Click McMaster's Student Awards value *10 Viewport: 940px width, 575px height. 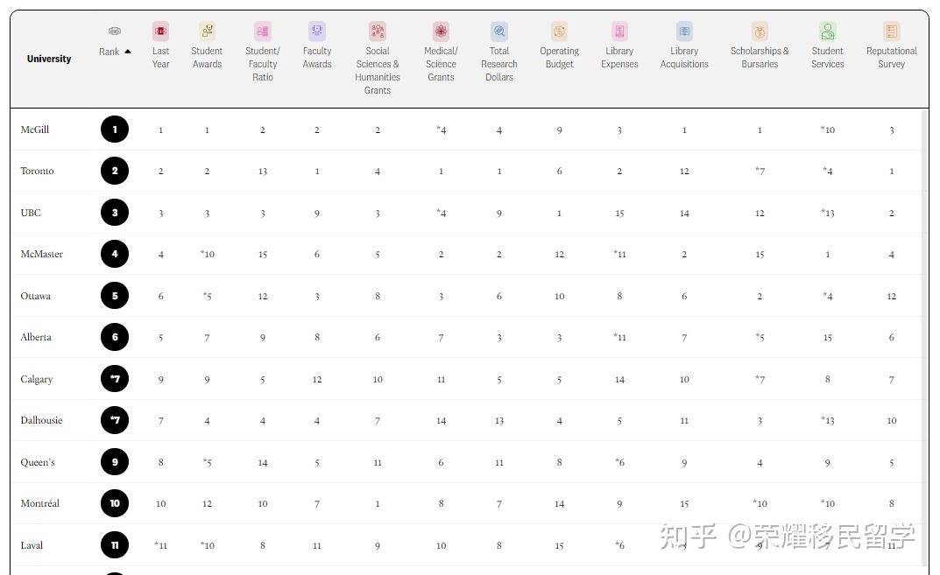coord(207,255)
